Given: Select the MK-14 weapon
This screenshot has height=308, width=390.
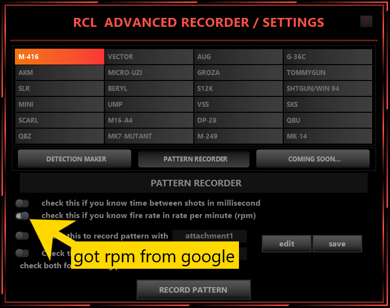Looking at the screenshot, I should [327, 136].
